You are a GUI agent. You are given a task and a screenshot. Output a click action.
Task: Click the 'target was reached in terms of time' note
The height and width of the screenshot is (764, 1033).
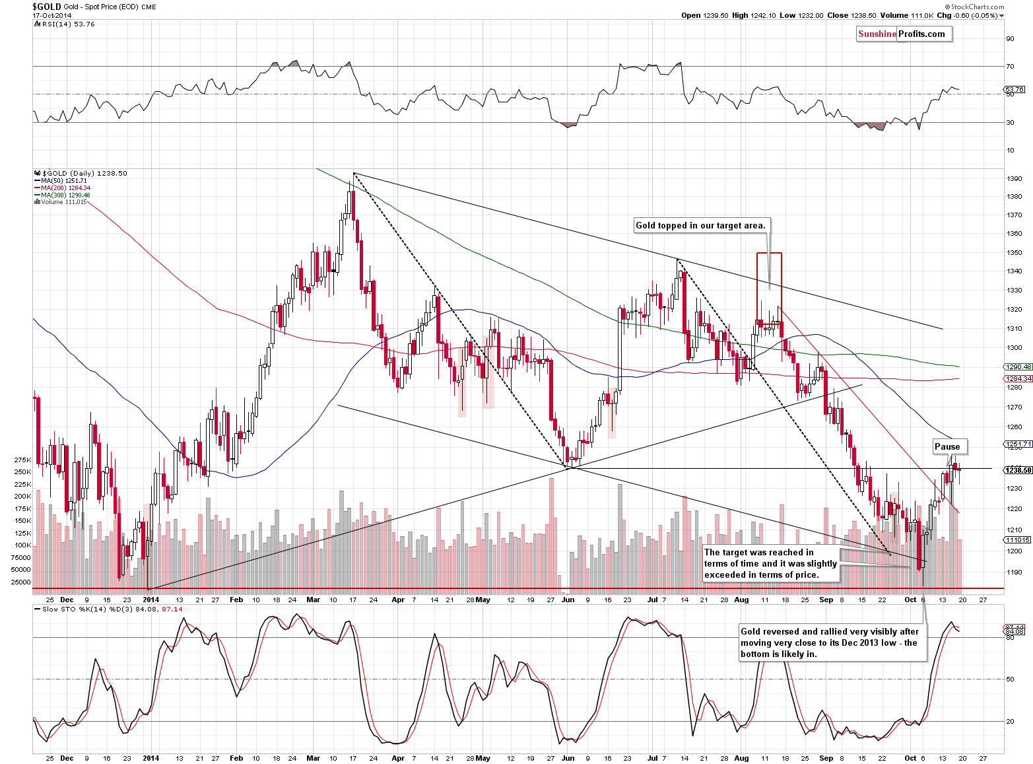pos(770,563)
